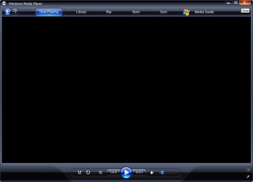Start playback with the Play button

126,172
